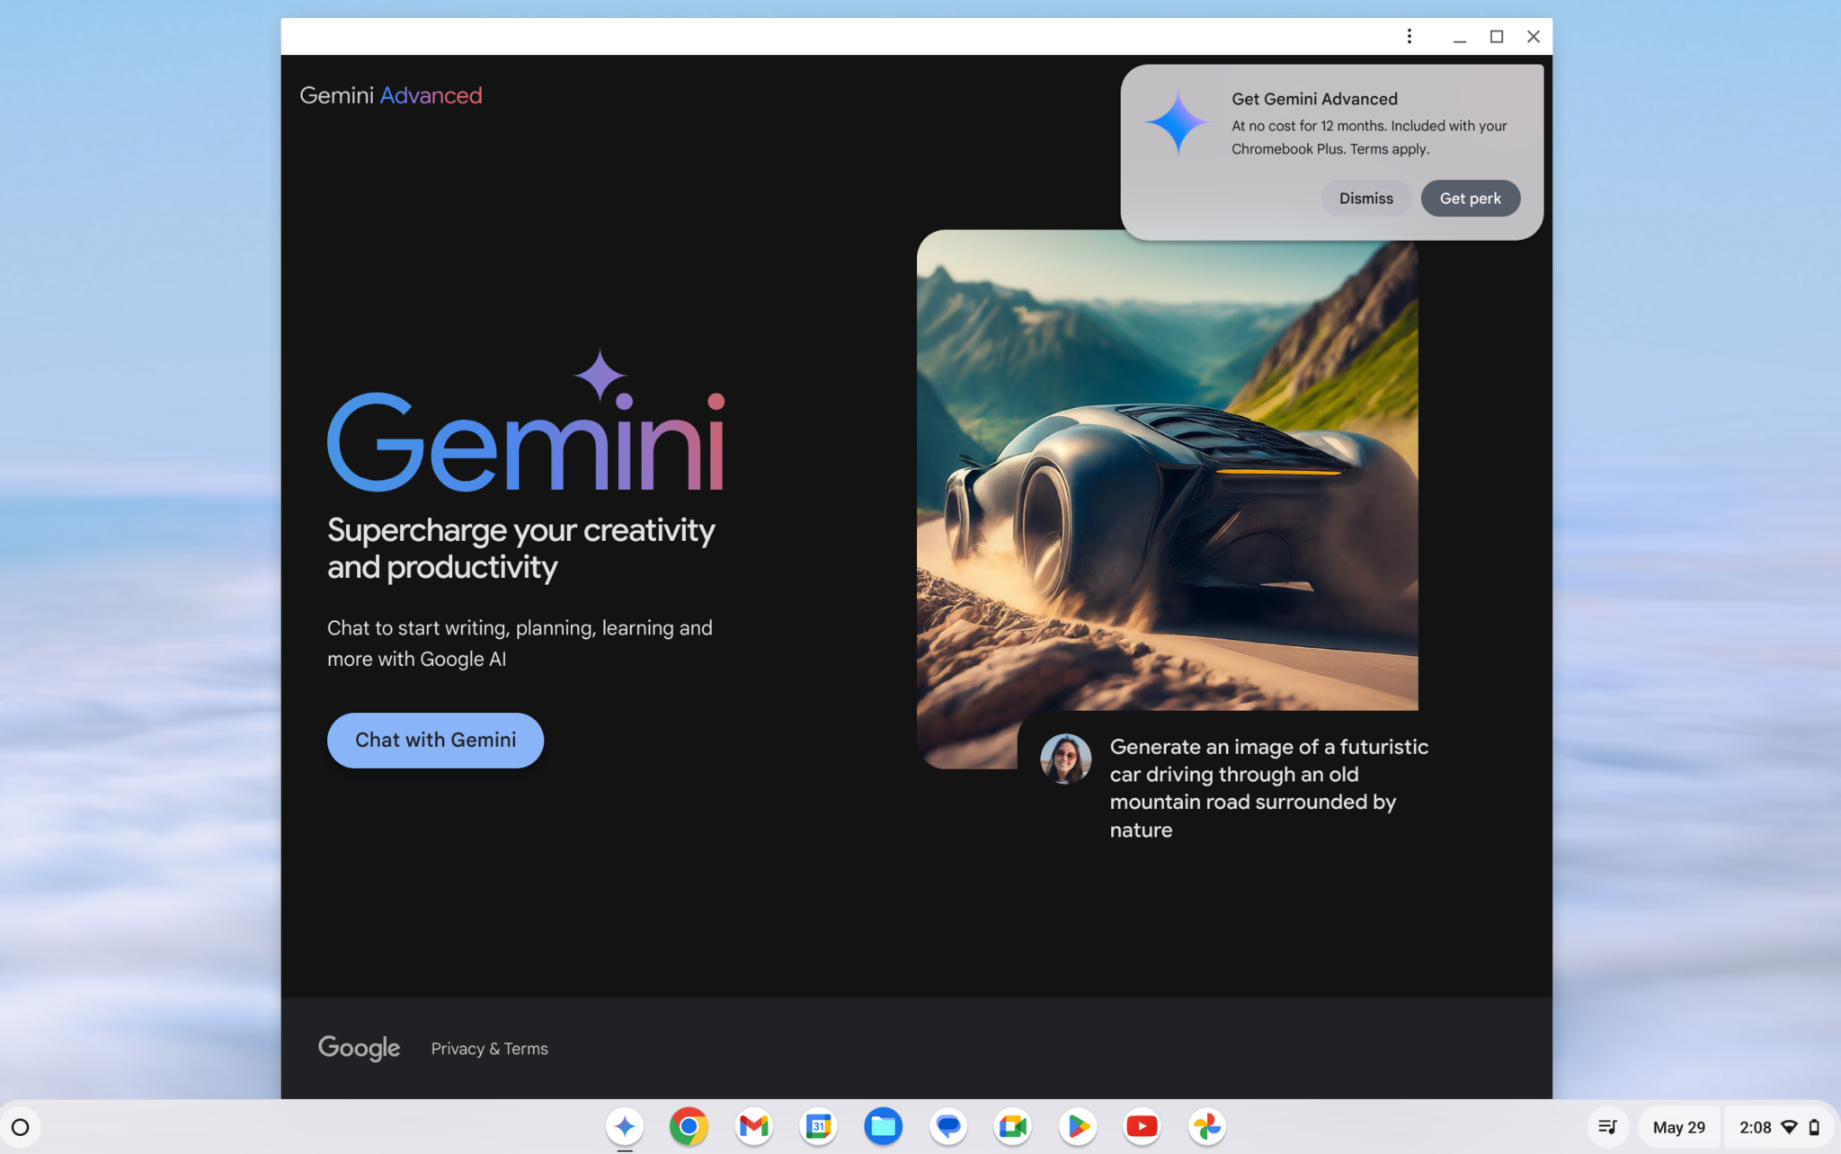This screenshot has height=1154, width=1841.
Task: Open Google Photos from the shelf
Action: pos(1206,1126)
